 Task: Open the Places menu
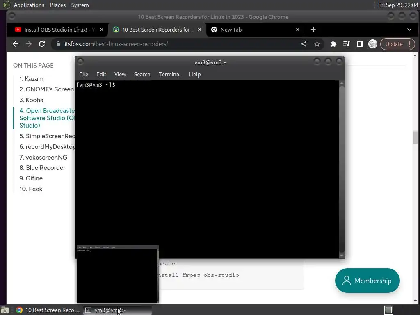click(58, 5)
